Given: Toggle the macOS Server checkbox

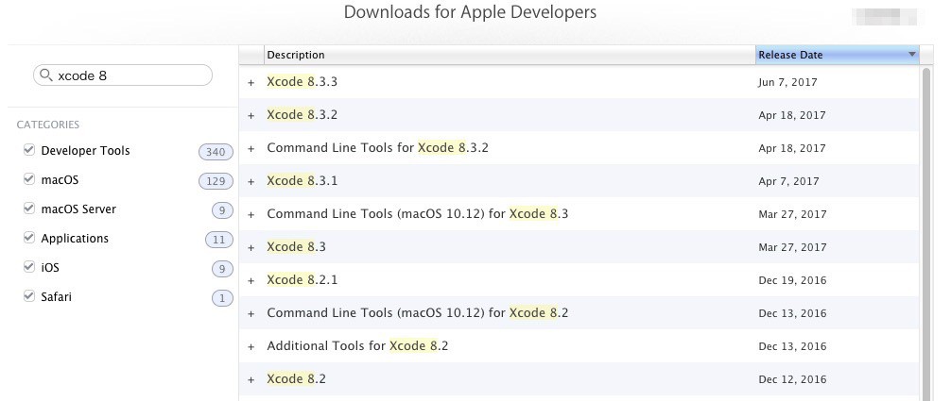Looking at the screenshot, I should coord(29,209).
